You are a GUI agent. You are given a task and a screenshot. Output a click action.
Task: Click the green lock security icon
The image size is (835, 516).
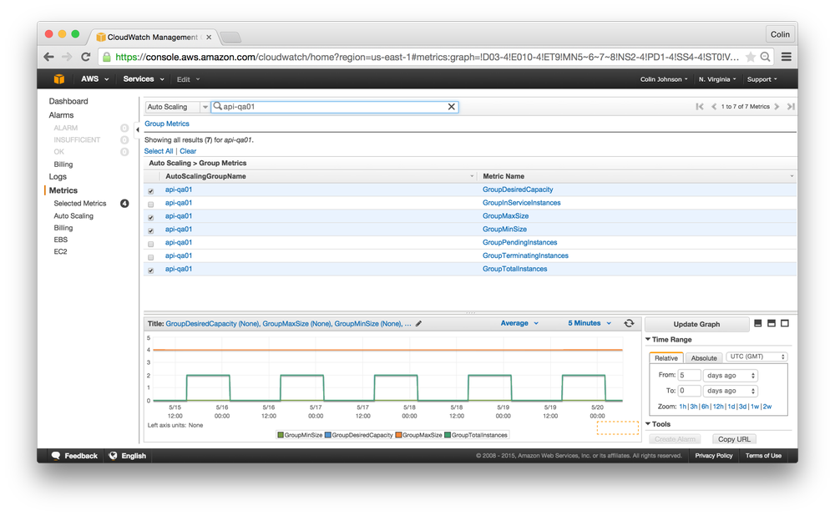(107, 57)
